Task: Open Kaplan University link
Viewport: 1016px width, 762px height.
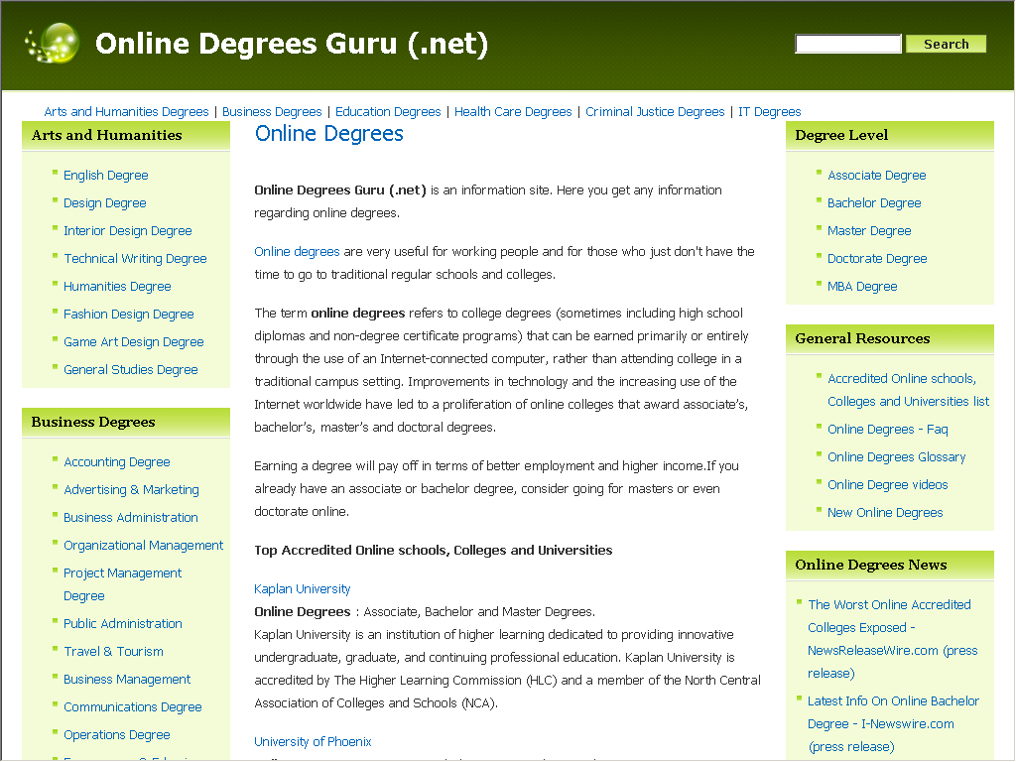Action: coord(303,589)
